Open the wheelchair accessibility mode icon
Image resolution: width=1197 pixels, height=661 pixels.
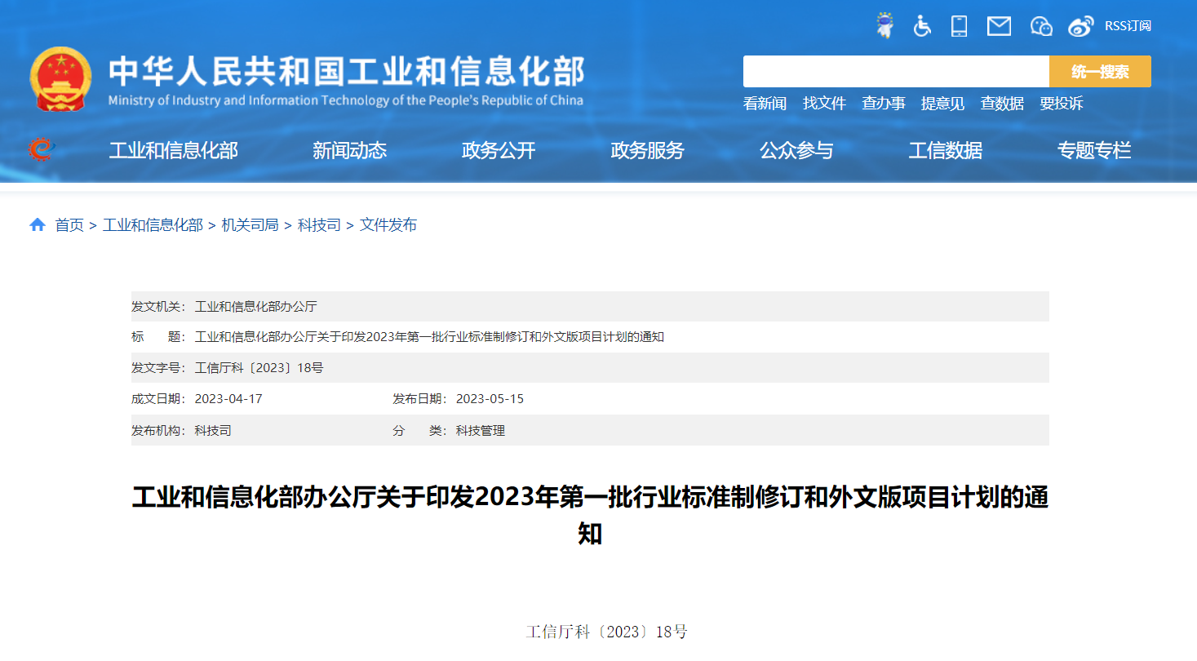click(x=922, y=26)
